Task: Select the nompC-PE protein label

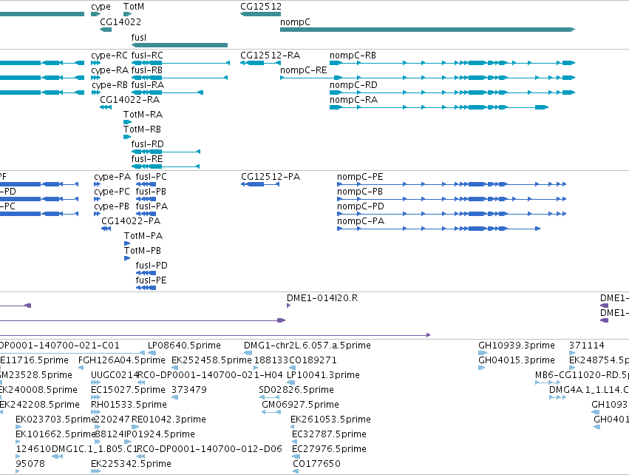Action: tap(360, 177)
